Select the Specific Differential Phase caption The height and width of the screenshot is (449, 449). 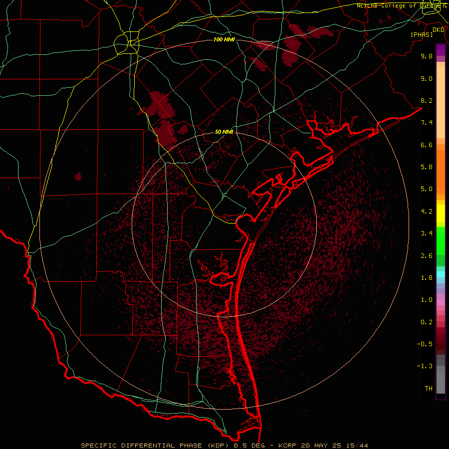(224, 446)
